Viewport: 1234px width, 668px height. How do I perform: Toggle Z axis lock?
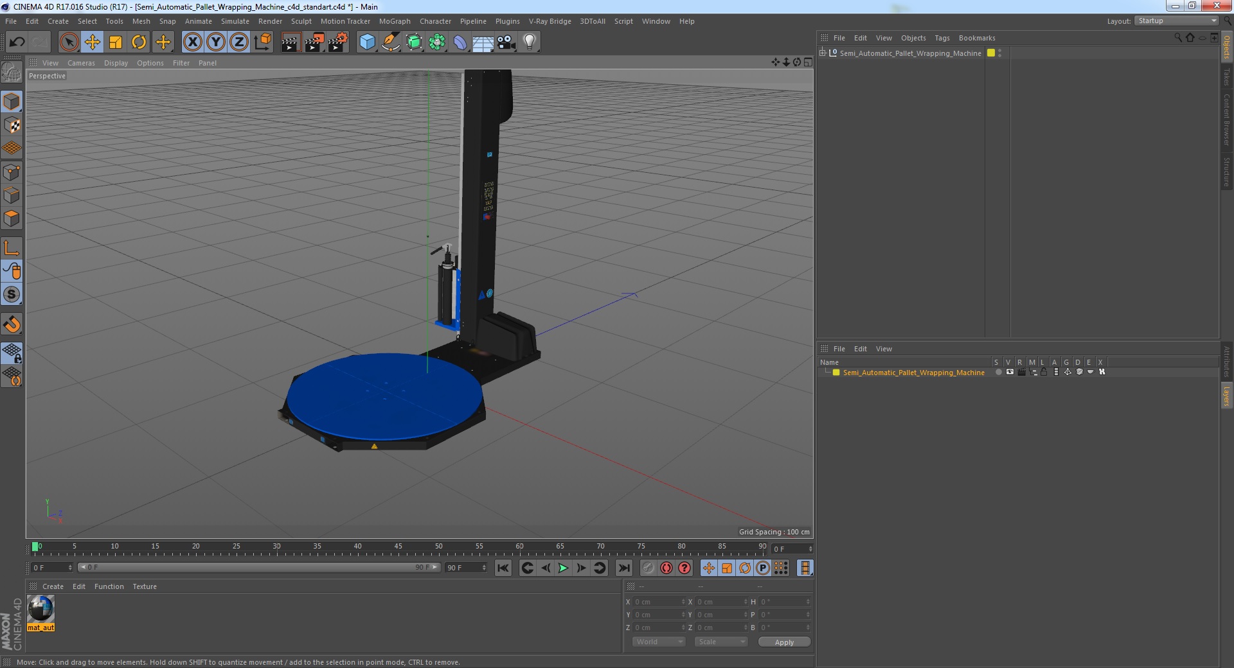239,42
